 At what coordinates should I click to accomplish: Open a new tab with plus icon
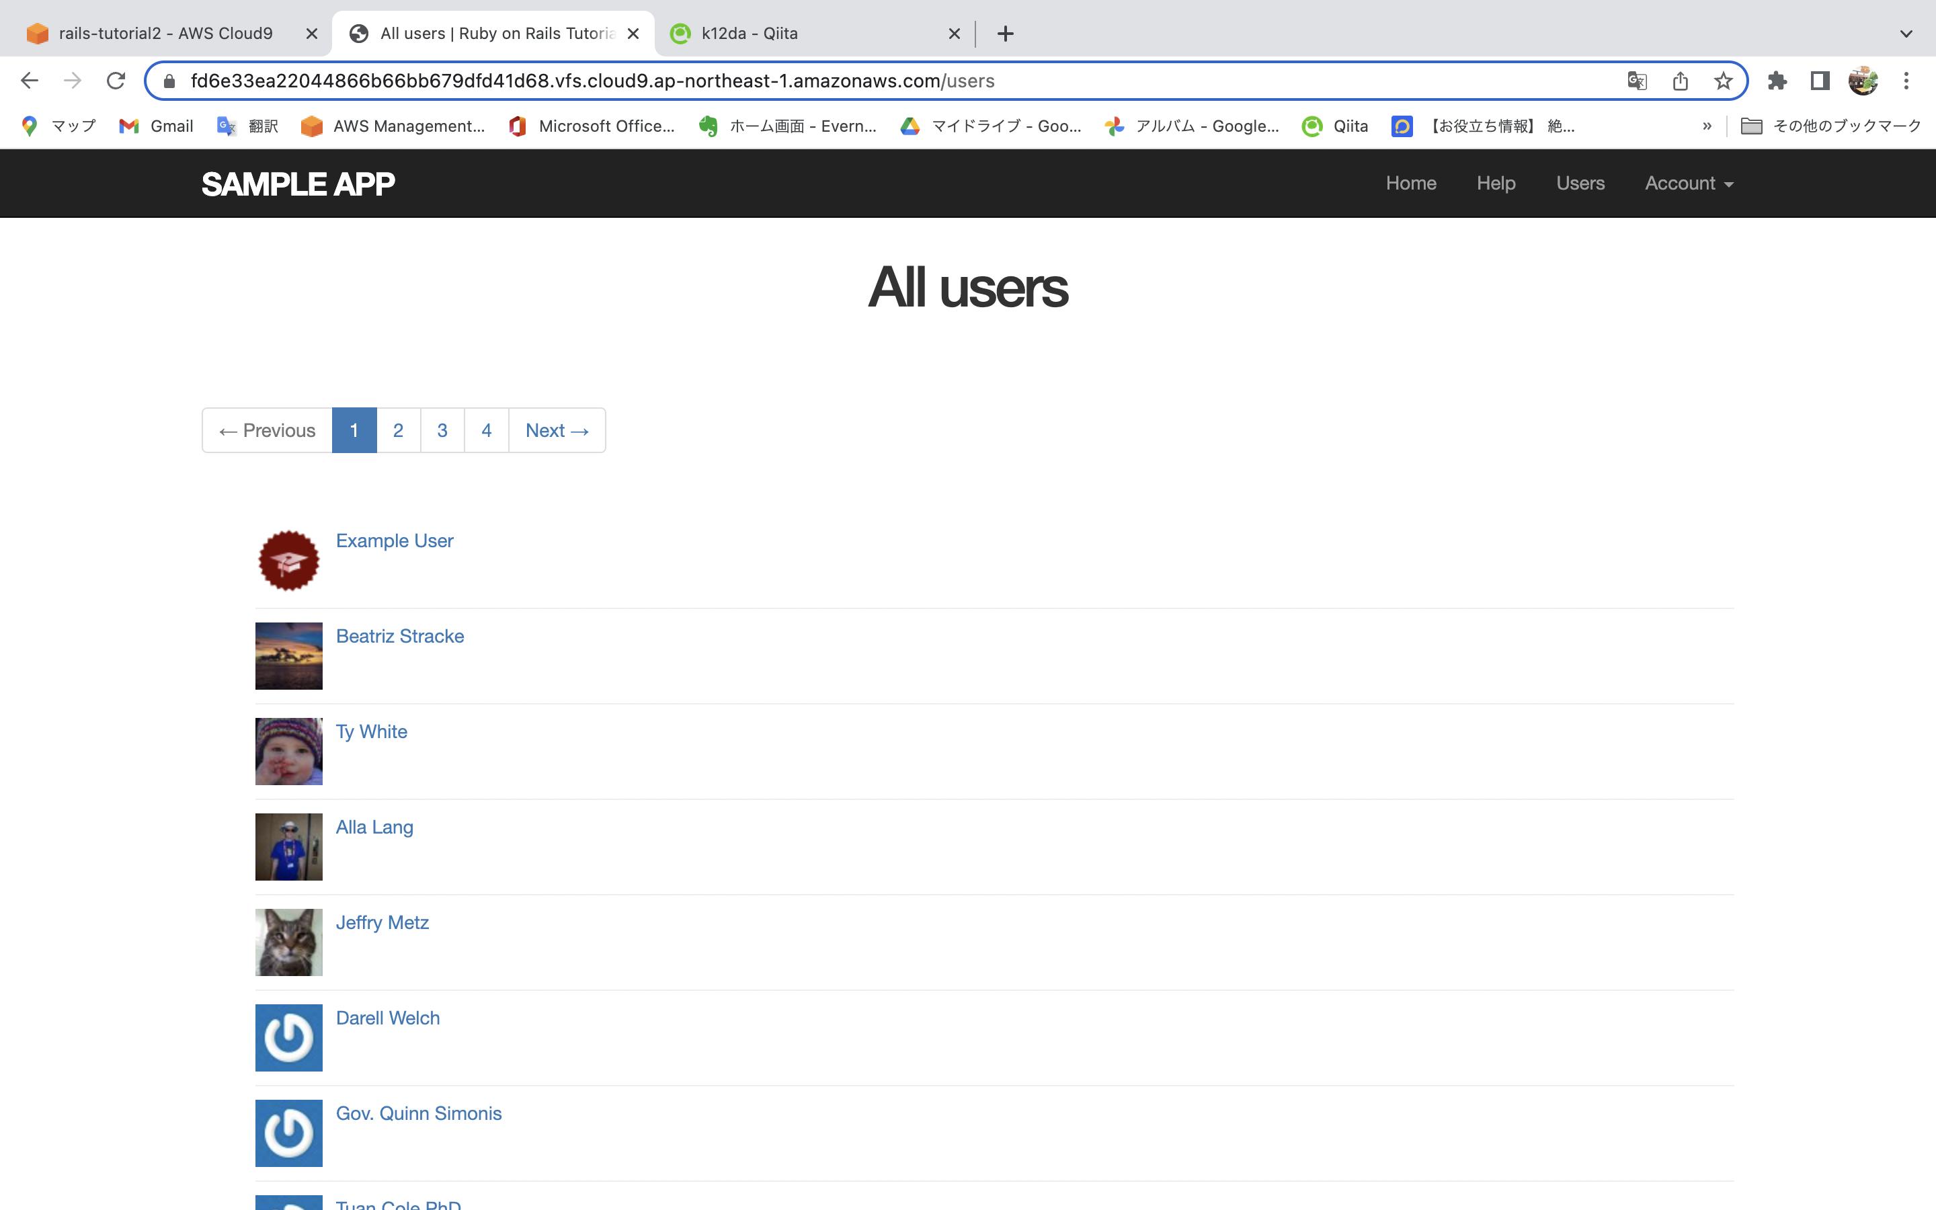(x=1006, y=34)
